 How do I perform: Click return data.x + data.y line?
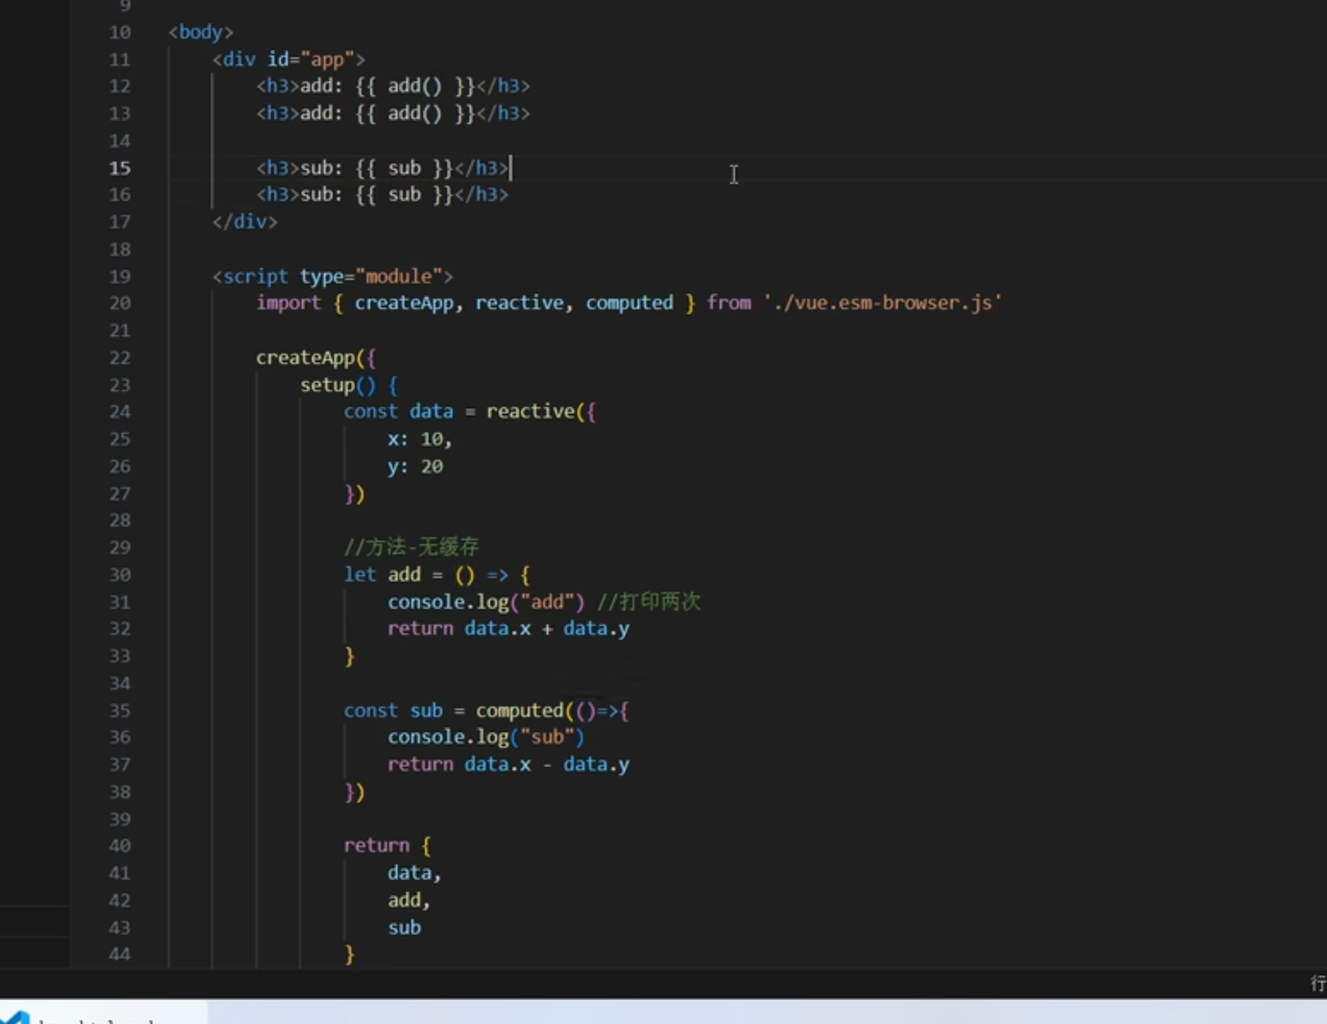[x=508, y=629]
